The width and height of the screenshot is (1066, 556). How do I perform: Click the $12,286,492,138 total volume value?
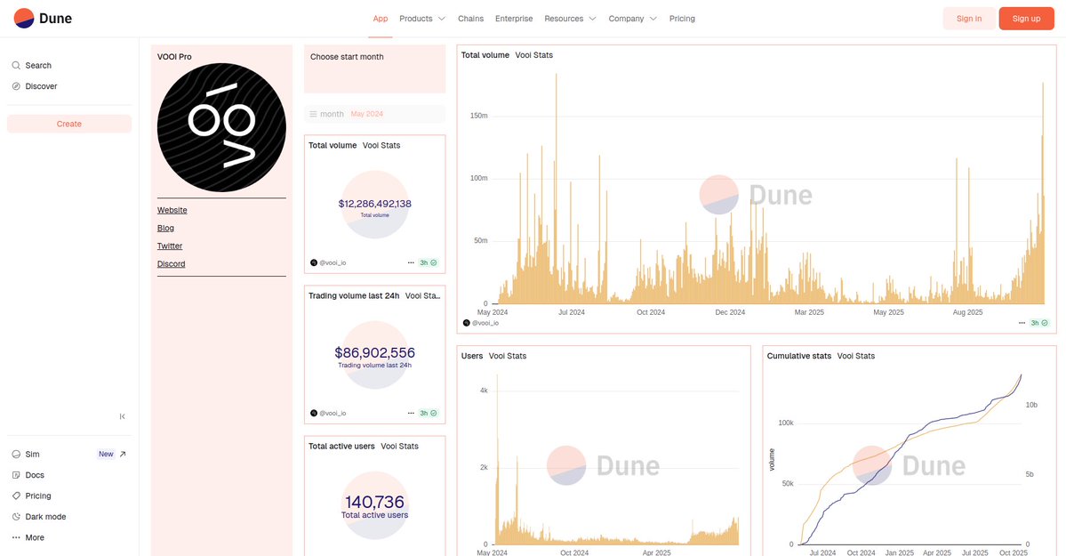tap(374, 204)
